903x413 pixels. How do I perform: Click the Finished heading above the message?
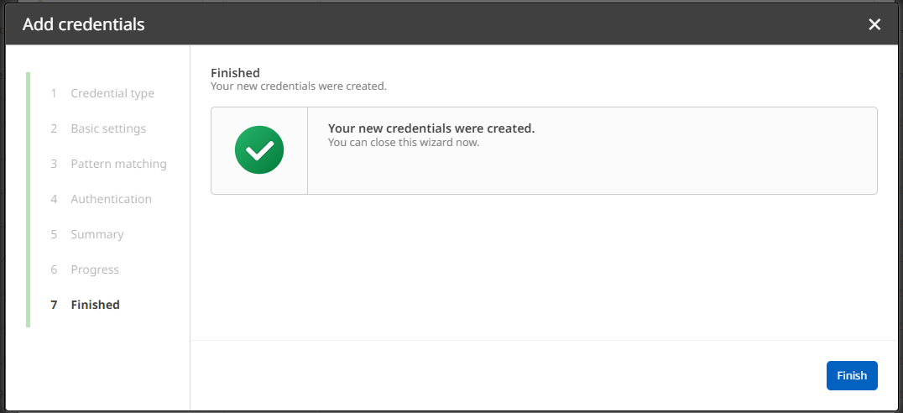235,73
